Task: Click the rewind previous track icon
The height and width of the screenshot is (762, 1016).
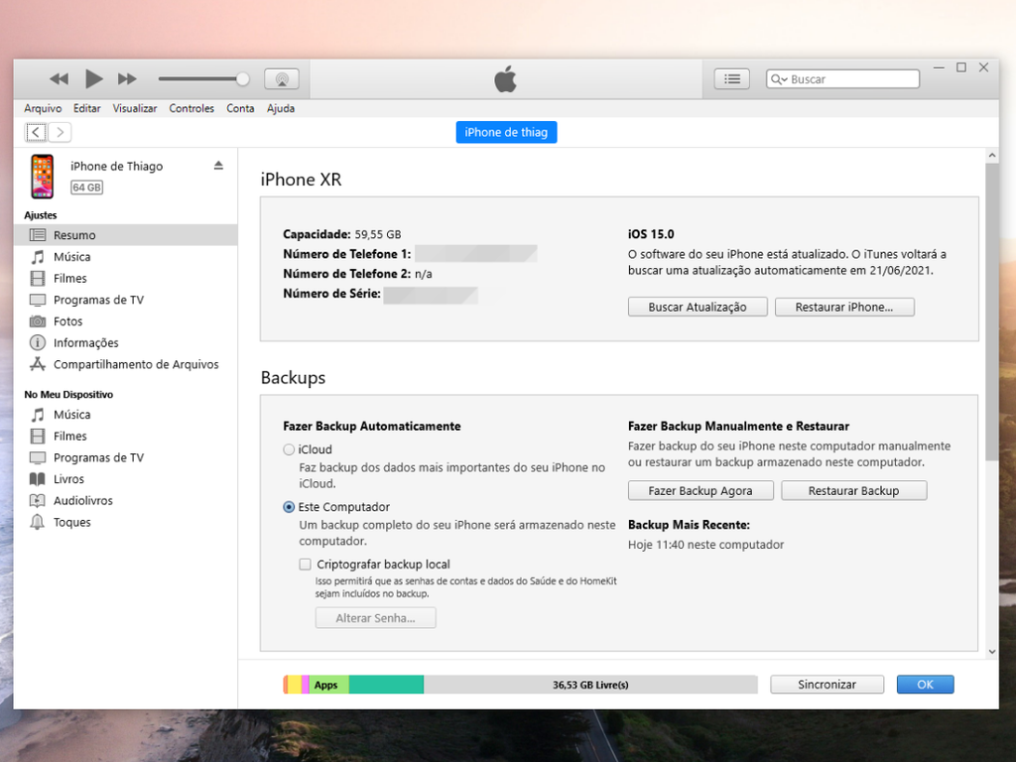Action: tap(59, 79)
